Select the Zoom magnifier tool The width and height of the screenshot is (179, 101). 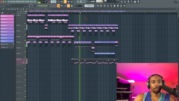pos(22,9)
